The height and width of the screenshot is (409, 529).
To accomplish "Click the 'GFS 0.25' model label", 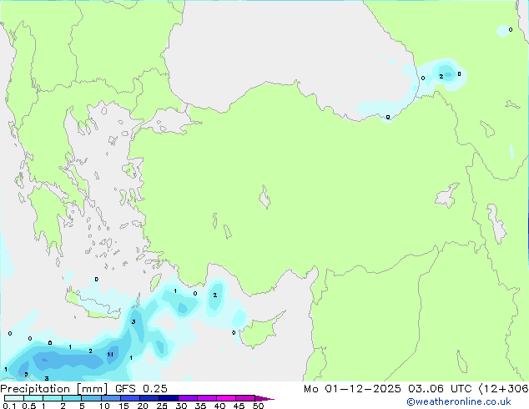I will [141, 389].
